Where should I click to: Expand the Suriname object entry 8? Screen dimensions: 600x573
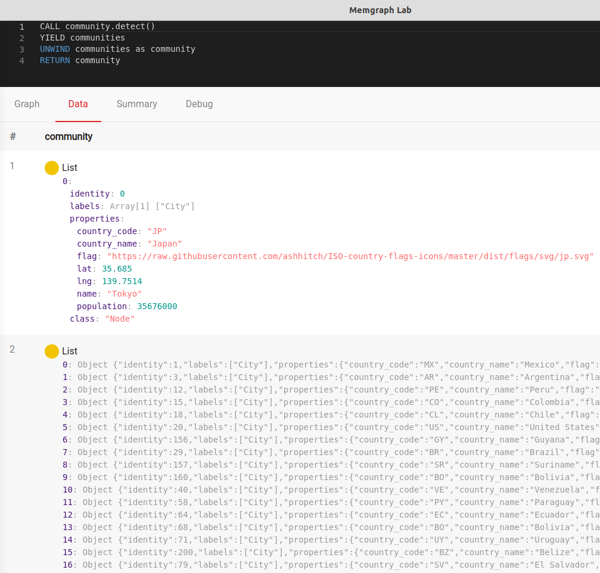331,465
